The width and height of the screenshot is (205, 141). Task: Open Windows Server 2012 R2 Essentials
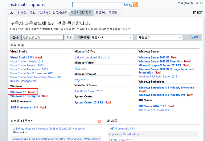(x=161, y=62)
